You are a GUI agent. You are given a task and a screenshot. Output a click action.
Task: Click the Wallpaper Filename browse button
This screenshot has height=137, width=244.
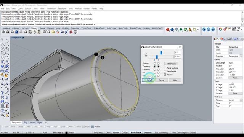click(241, 100)
